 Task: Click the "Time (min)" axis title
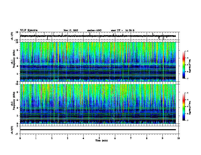(102, 141)
